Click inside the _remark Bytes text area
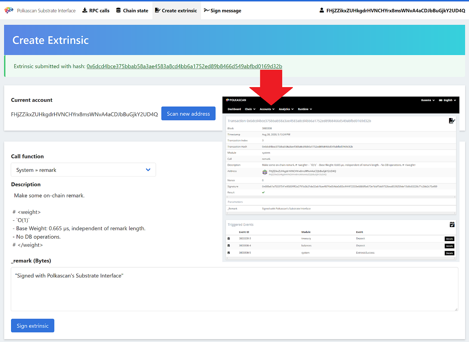This screenshot has height=342, width=469. click(234, 289)
